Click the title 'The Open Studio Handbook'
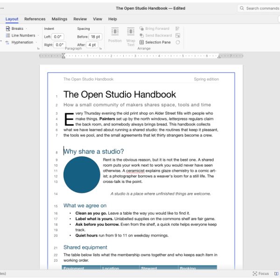The image size is (280, 280). pos(119,94)
